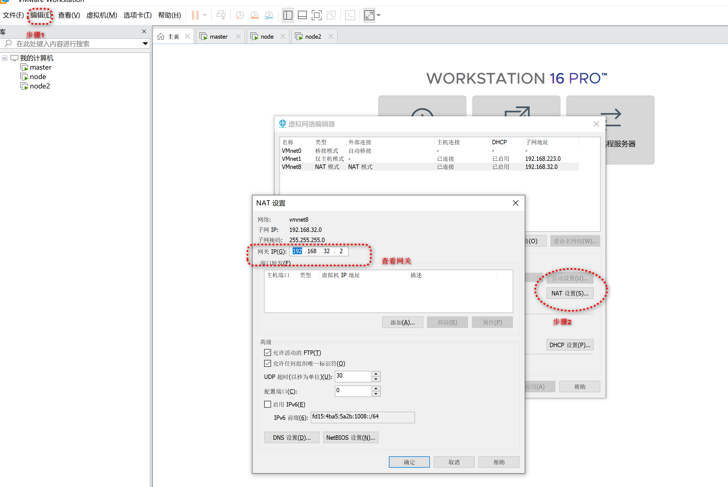Select the VMnet0 row in network editor
The width and height of the screenshot is (728, 487).
click(x=430, y=151)
